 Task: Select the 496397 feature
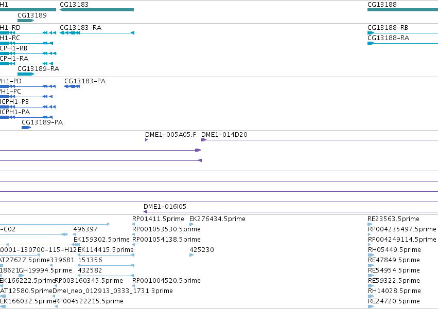pyautogui.click(x=74, y=234)
